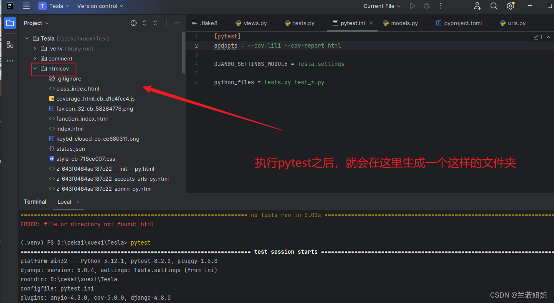Switch to the tests.py tab

coord(299,23)
